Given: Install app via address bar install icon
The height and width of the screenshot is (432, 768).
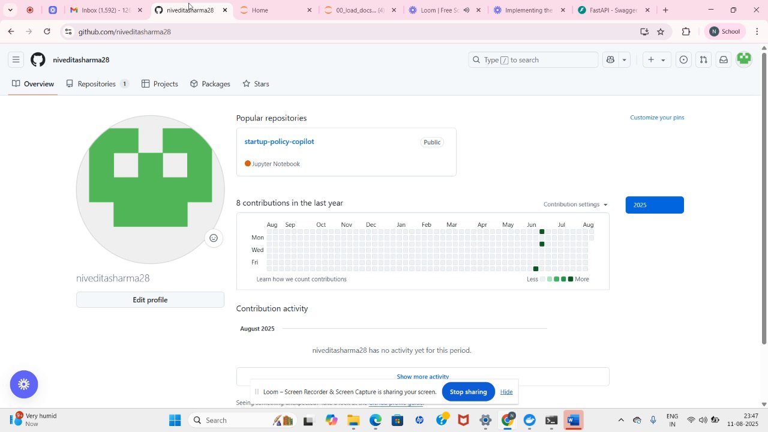Looking at the screenshot, I should click(644, 31).
